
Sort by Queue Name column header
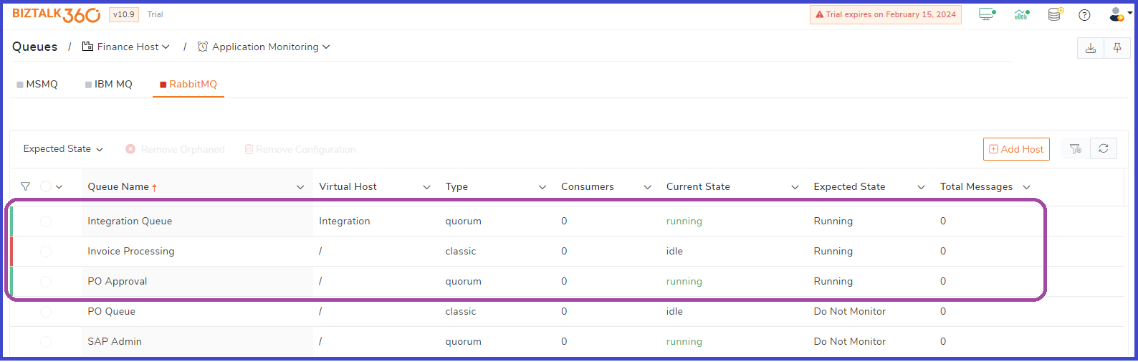point(119,187)
